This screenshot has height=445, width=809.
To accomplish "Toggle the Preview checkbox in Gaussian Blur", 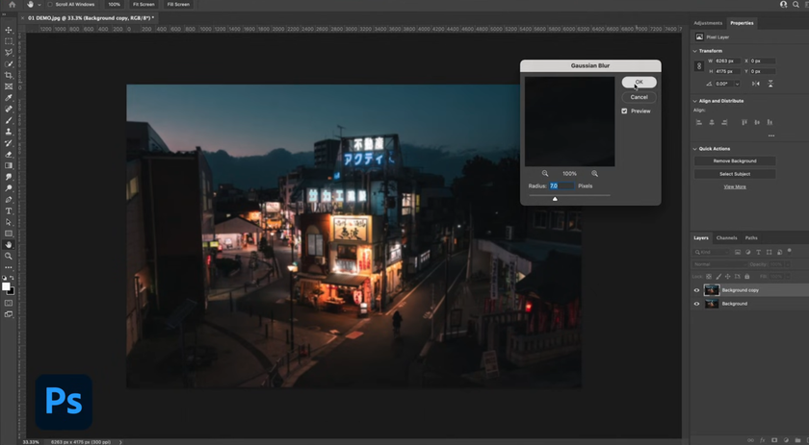I will (x=624, y=111).
